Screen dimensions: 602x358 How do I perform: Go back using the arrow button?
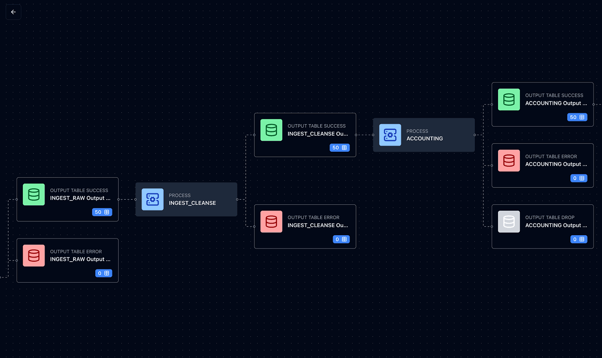tap(13, 12)
